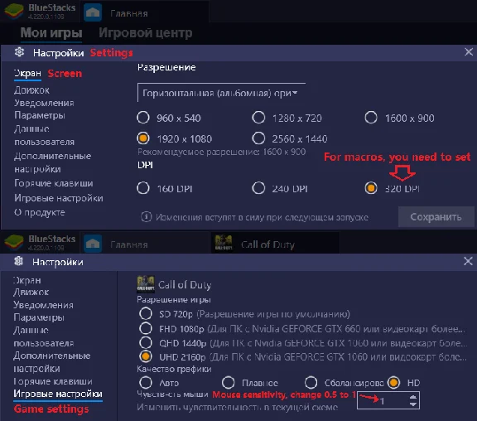Screen dimensions: 477x421
Task: Open Движок section in the bottom settings
Action: [x=31, y=293]
